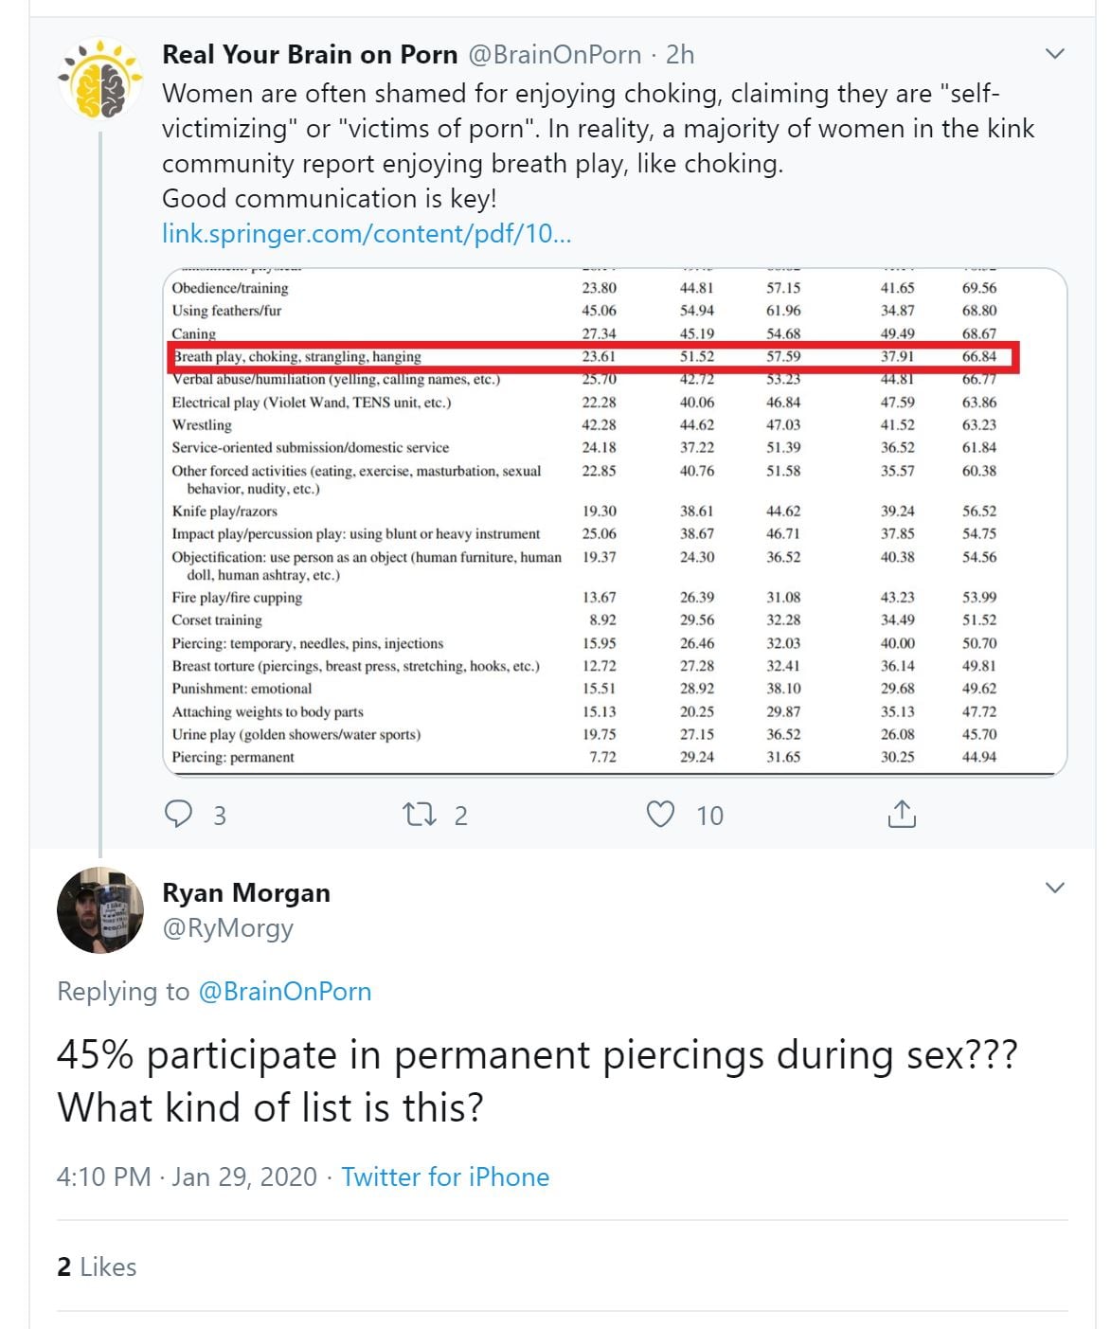Click the red highlighted Breath play row
This screenshot has width=1111, height=1329.
click(595, 357)
